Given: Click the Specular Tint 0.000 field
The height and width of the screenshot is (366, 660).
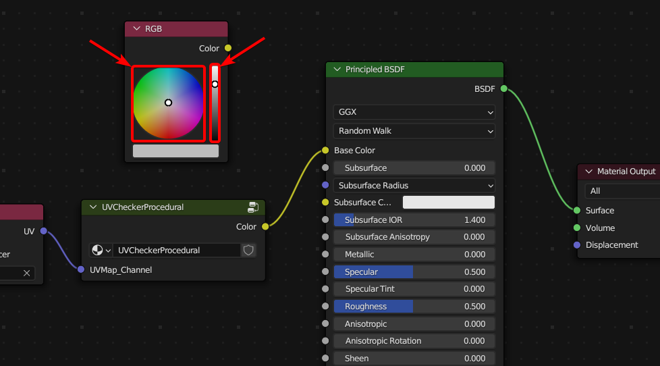Looking at the screenshot, I should 414,289.
